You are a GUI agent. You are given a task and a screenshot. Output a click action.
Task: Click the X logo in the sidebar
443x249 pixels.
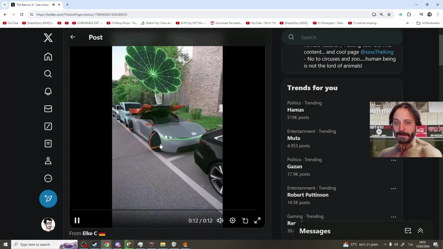point(48,38)
